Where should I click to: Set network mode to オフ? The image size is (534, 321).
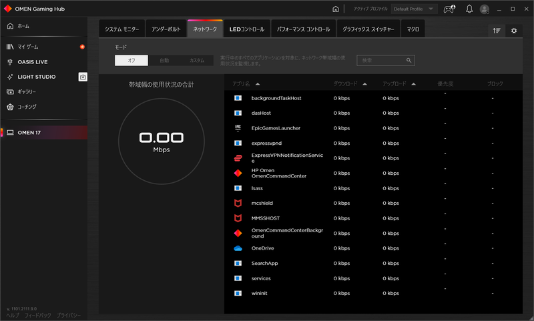tap(131, 60)
